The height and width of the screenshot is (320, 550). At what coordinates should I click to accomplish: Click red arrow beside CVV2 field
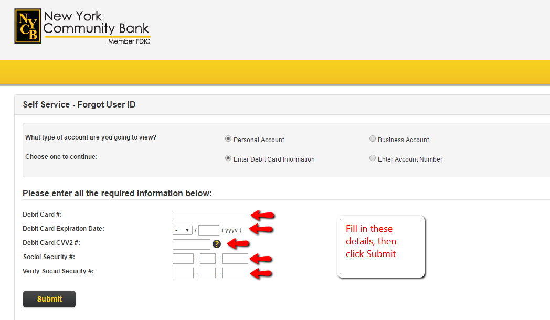[x=239, y=244]
